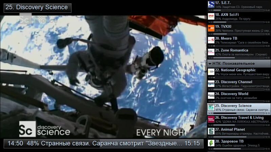The height and width of the screenshot is (152, 271).
Task: Switch to channel 19. TVXXI
Action: coord(239,30)
